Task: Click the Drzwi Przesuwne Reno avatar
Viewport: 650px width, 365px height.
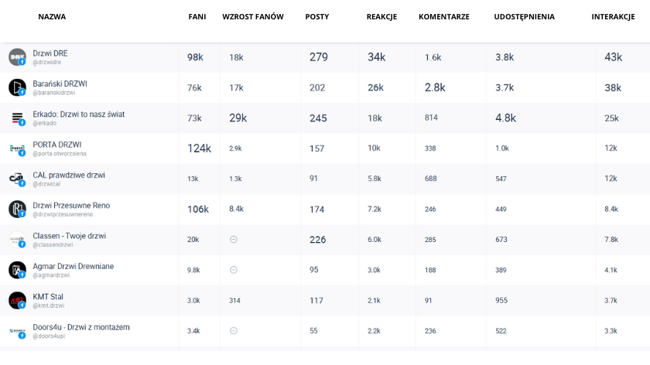Action: point(17,209)
